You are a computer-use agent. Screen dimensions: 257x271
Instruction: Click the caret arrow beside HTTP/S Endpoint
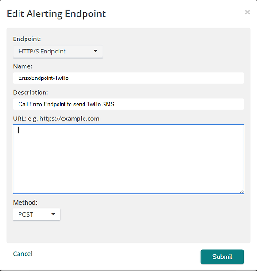point(96,51)
